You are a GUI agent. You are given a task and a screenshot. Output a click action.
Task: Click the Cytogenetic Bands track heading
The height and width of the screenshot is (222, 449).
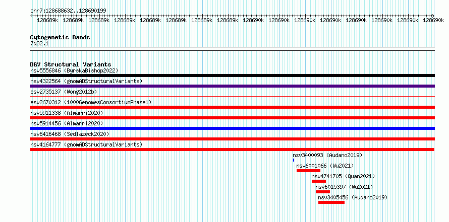pyautogui.click(x=60, y=37)
